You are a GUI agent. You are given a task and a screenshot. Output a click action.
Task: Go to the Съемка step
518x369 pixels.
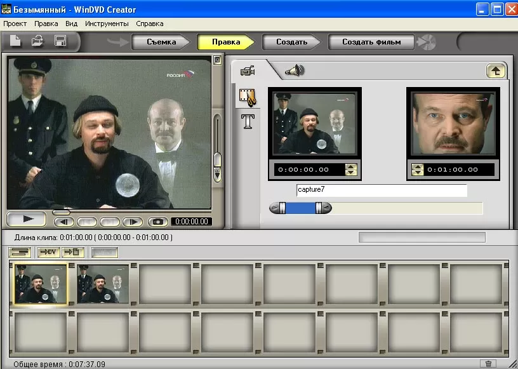pyautogui.click(x=161, y=42)
